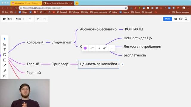Undo the last action
Image resolution: width=191 pixels, height=107 pixels.
pos(38,19)
